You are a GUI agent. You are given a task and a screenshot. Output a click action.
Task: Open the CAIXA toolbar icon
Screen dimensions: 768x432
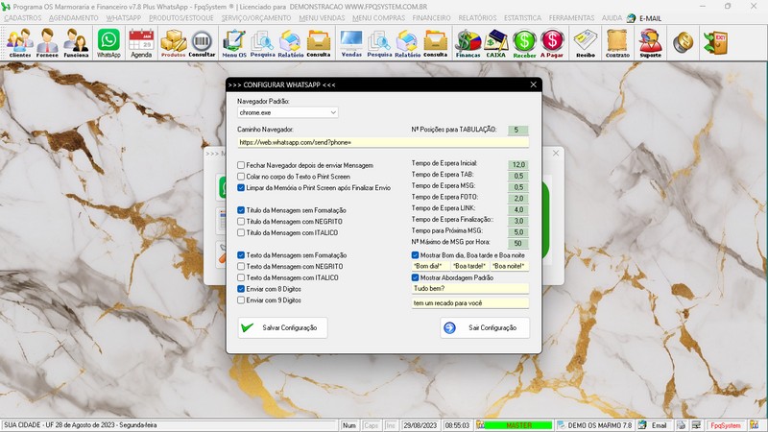tap(495, 43)
